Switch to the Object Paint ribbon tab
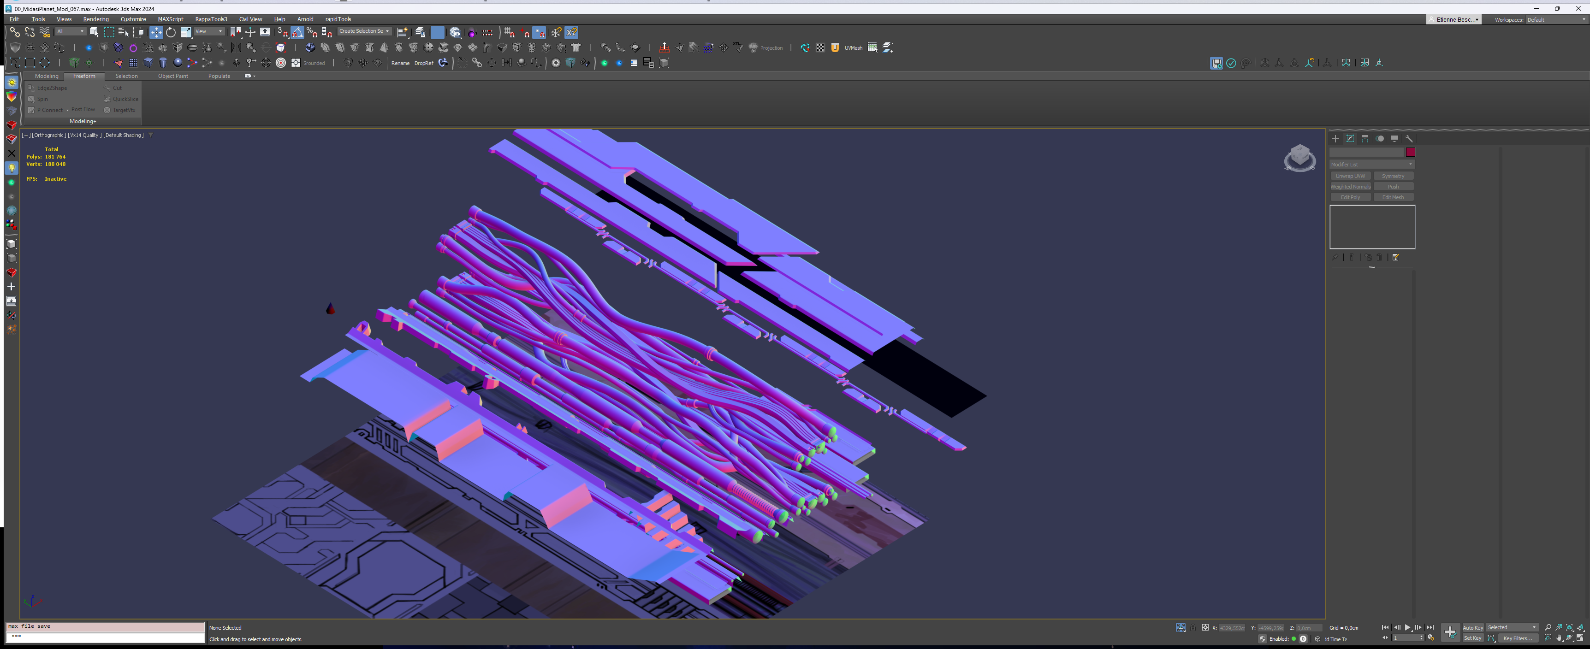The width and height of the screenshot is (1590, 649). coord(173,76)
